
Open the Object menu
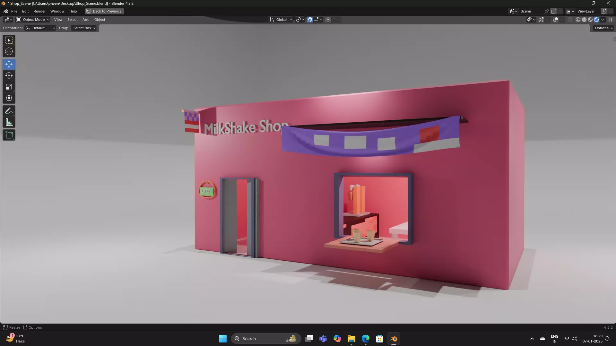pos(100,20)
